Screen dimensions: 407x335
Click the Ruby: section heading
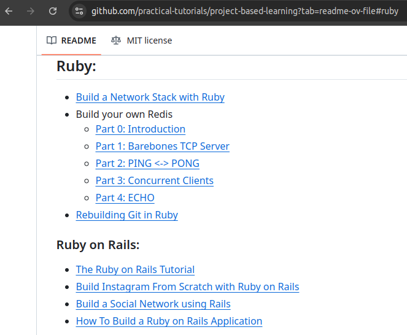pos(76,66)
